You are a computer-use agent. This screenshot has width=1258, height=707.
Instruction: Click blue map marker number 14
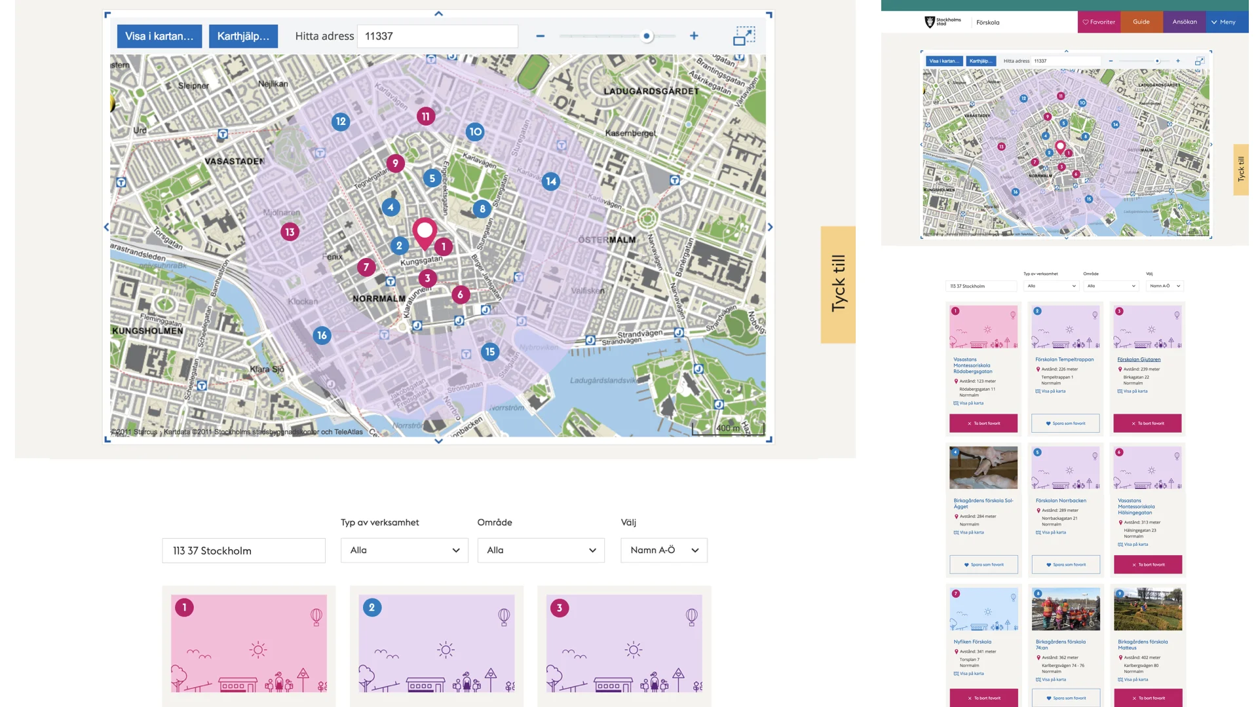[551, 181]
